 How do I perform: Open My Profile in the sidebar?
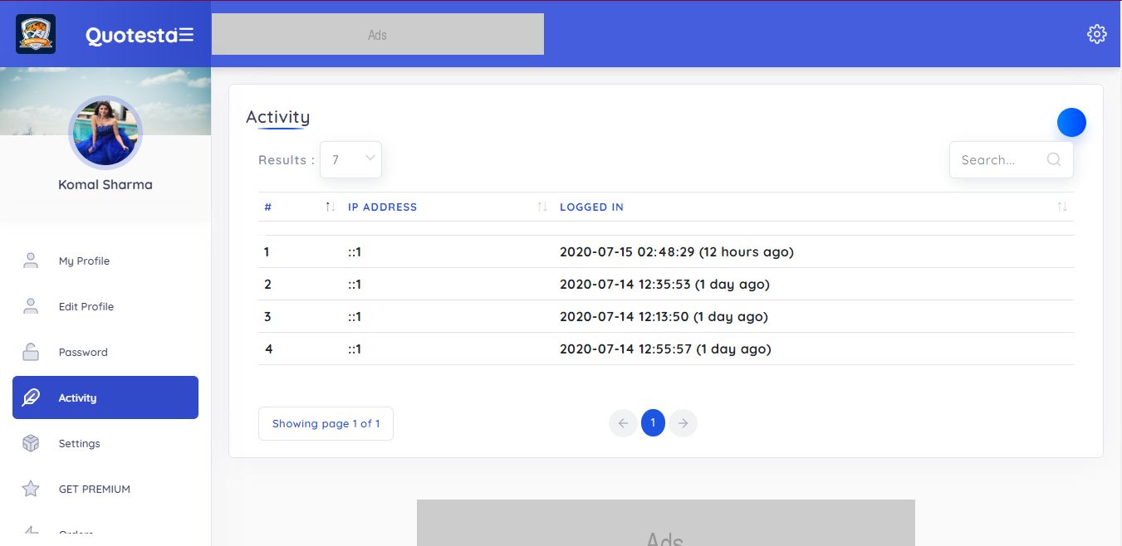click(84, 261)
